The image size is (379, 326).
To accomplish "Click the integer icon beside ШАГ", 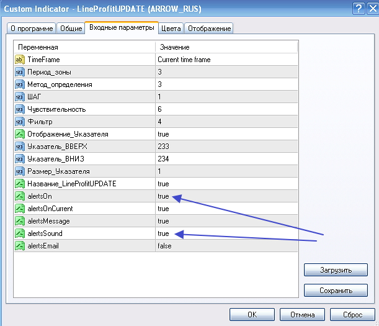I will coord(20,97).
